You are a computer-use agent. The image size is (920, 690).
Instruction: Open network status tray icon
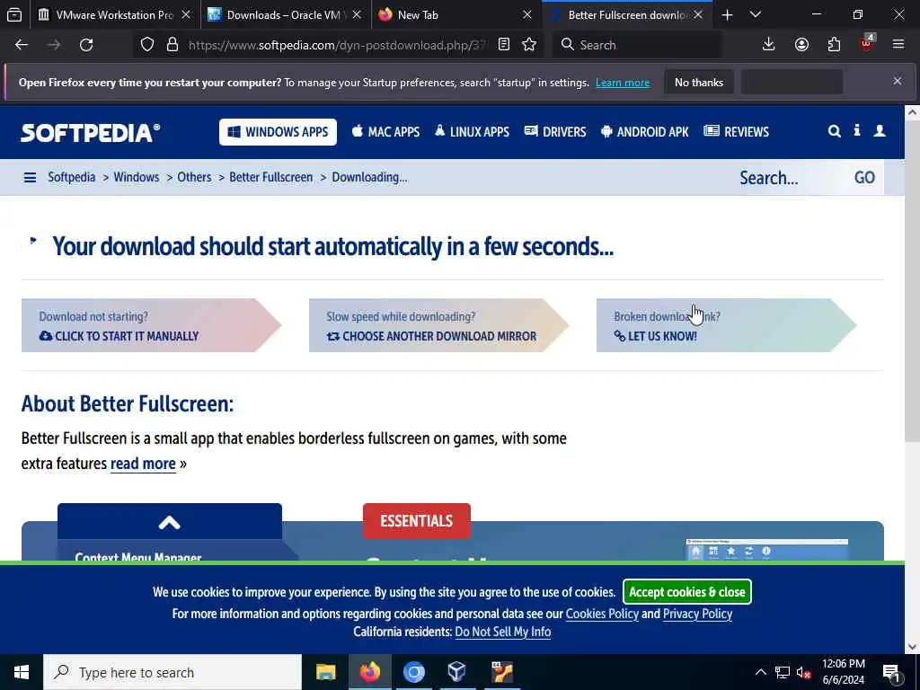point(783,672)
